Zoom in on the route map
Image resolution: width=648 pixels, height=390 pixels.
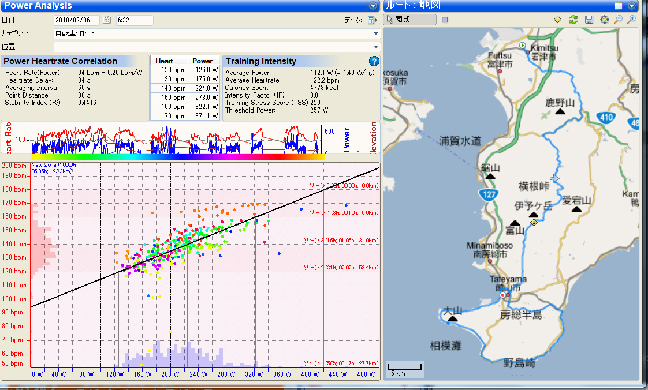[x=632, y=20]
